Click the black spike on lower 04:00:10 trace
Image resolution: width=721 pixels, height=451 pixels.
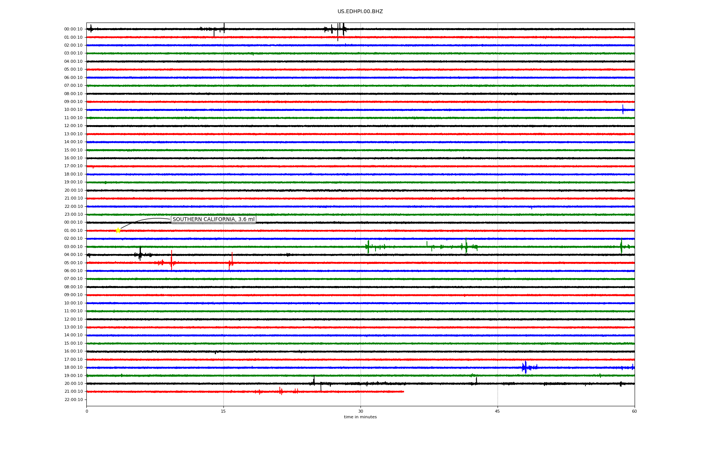coord(140,254)
